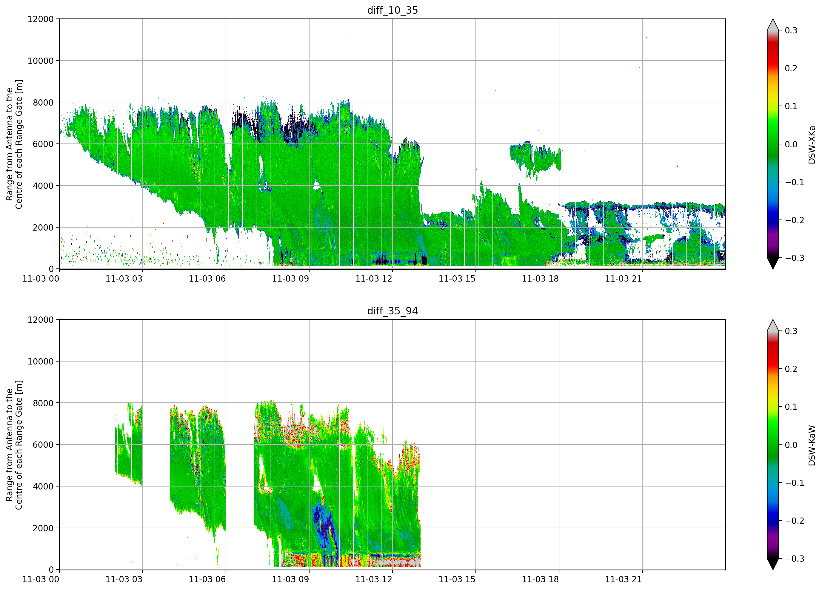822x590 pixels.
Task: Click the y-axis range label of diff_10_35 plot
Action: [x=14, y=144]
